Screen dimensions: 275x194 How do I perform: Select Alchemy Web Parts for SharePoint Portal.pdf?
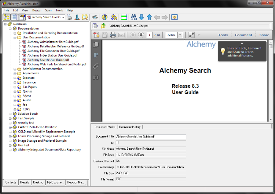click(x=57, y=65)
